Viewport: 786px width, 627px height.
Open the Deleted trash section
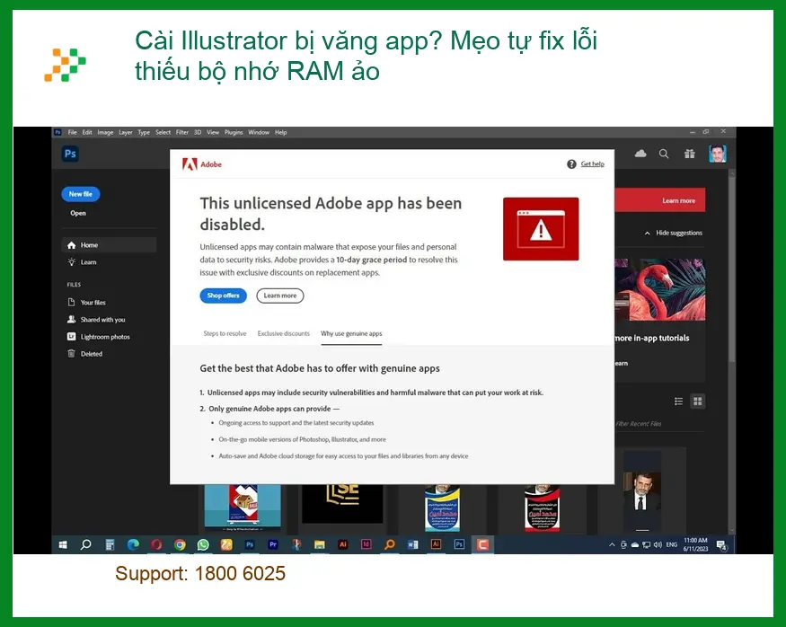tap(85, 354)
